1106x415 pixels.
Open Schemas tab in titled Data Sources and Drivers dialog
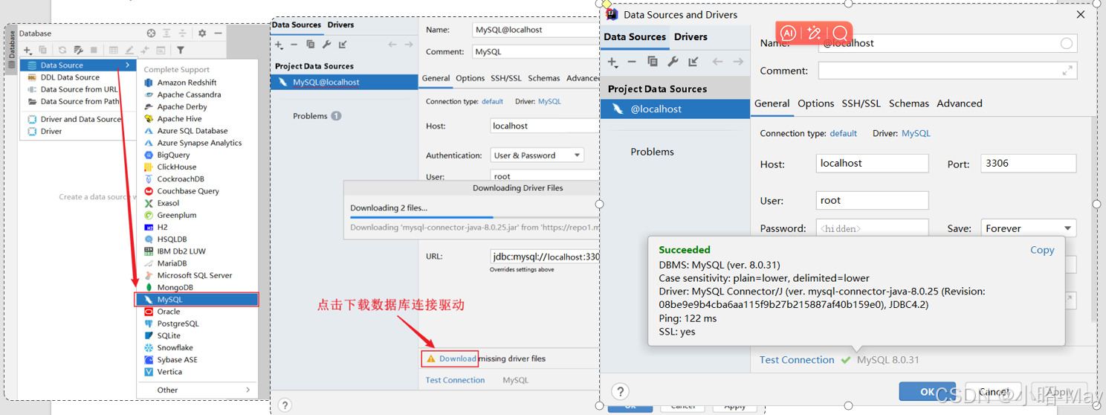click(x=908, y=103)
